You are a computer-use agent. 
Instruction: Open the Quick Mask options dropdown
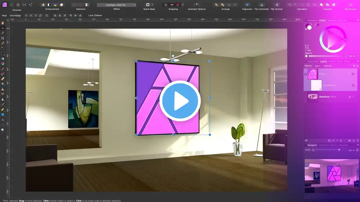click(x=153, y=5)
